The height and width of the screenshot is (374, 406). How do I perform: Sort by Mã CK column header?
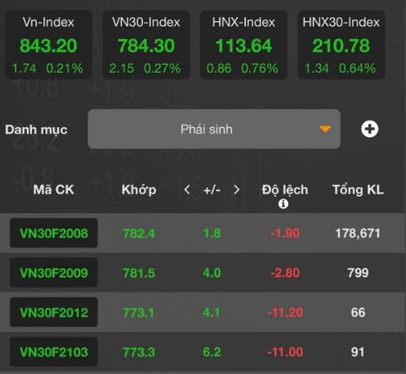(x=54, y=190)
